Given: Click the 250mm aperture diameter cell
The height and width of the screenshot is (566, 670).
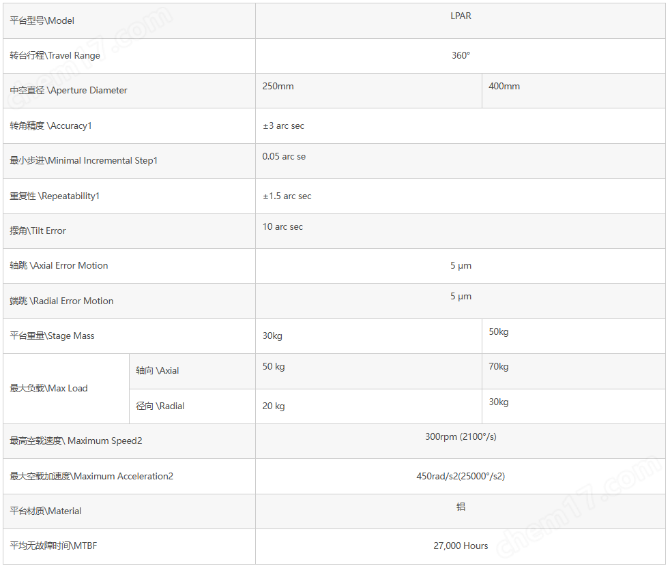Looking at the screenshot, I should coord(368,91).
